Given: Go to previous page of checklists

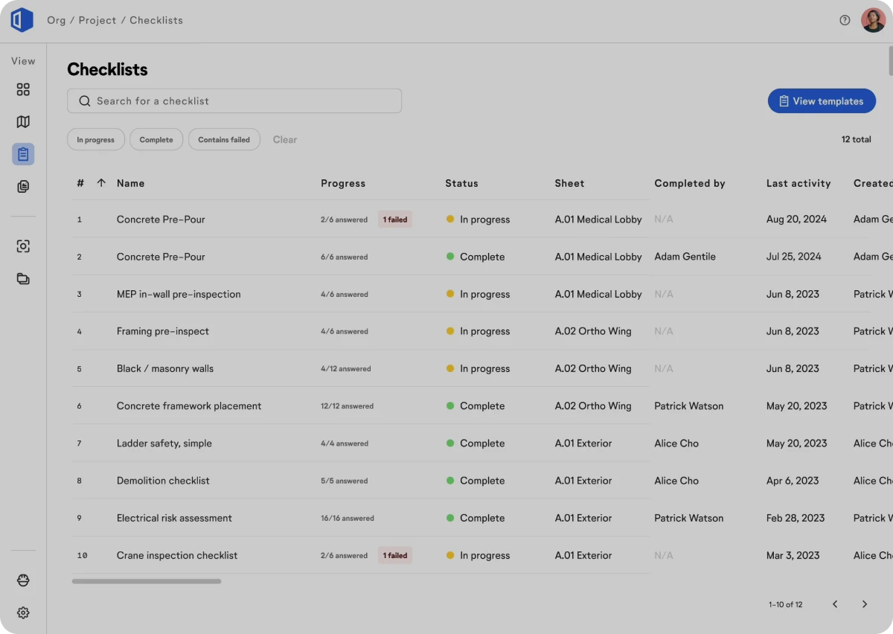Looking at the screenshot, I should [x=835, y=604].
